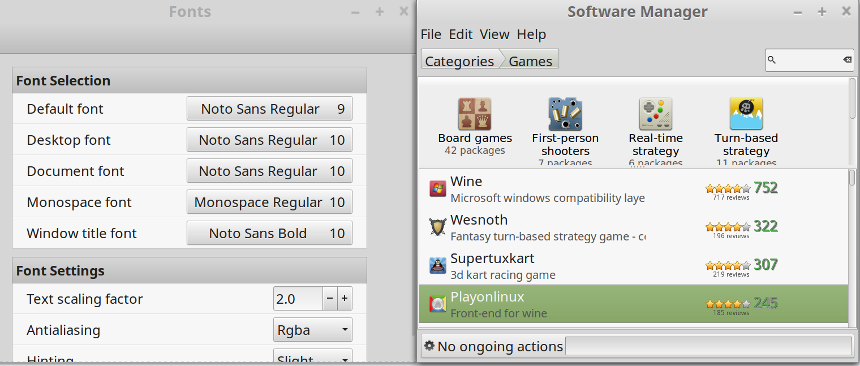The image size is (860, 366).
Task: Open the Antialiasing Rgba dropdown
Action: pyautogui.click(x=312, y=330)
